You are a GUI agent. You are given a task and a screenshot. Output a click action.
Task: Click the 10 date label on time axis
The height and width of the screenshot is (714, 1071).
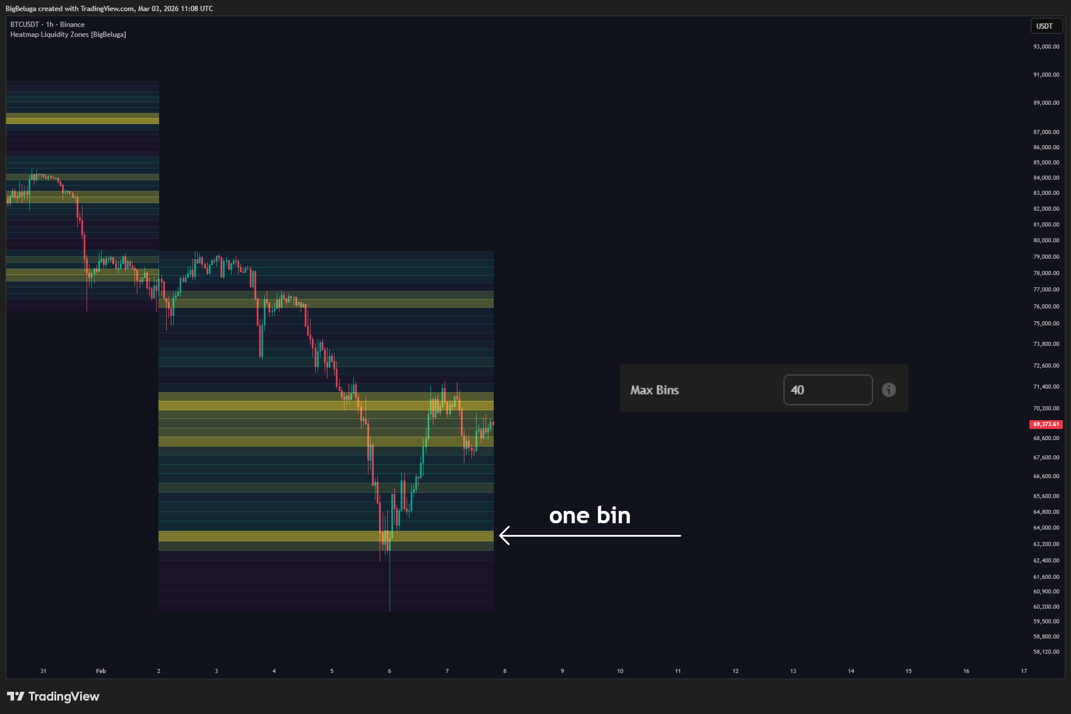coord(620,671)
